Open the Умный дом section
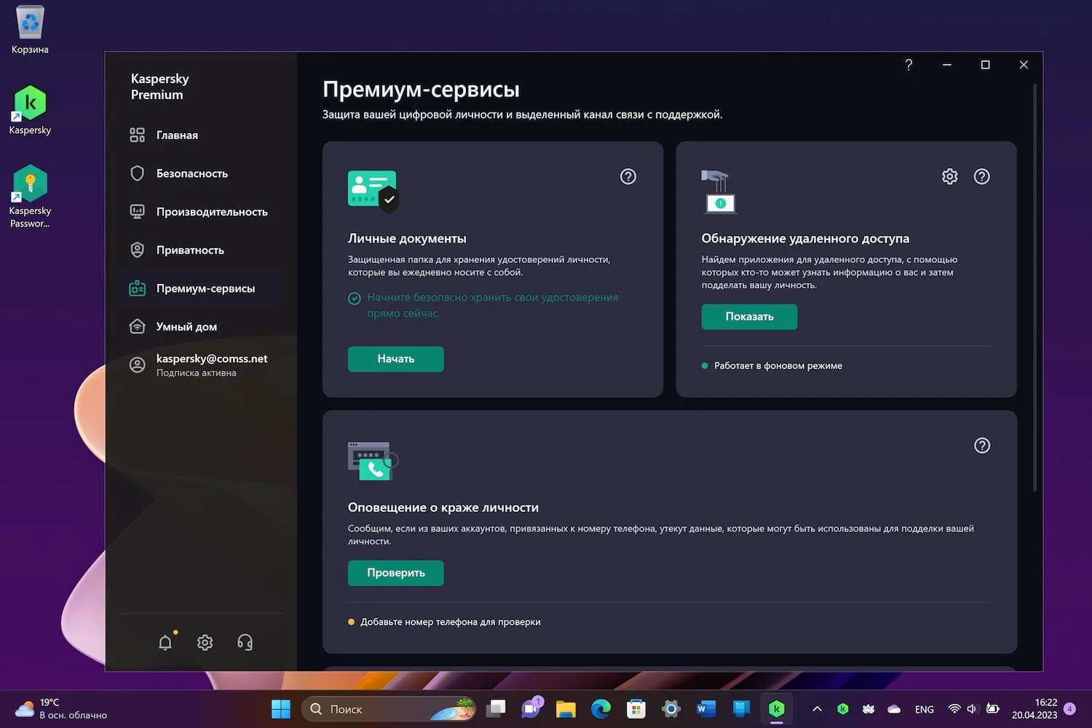Screen dimensions: 1092x728 pyautogui.click(x=186, y=327)
